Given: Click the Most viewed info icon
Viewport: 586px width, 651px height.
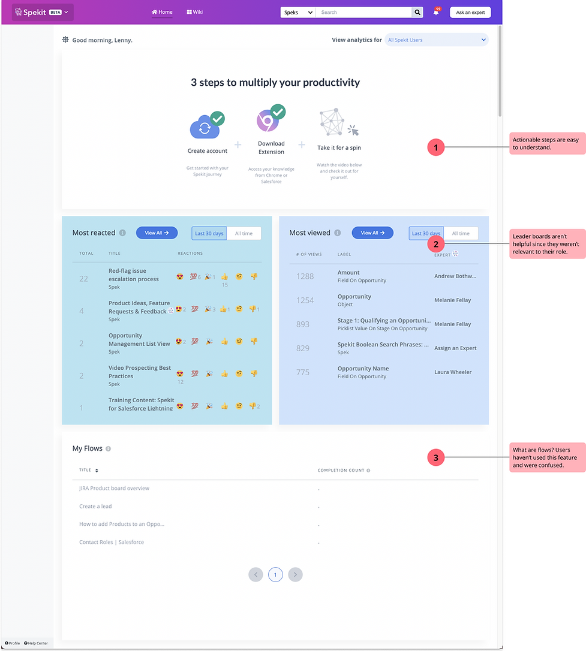Looking at the screenshot, I should (x=338, y=233).
